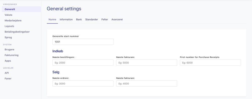The width and height of the screenshot is (252, 99).
Task: Focus Næste bestillingsnr. field under Indkøb
Action: pos(83,63)
